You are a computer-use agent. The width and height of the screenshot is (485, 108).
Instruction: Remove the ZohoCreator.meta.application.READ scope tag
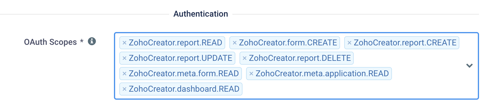(x=251, y=74)
